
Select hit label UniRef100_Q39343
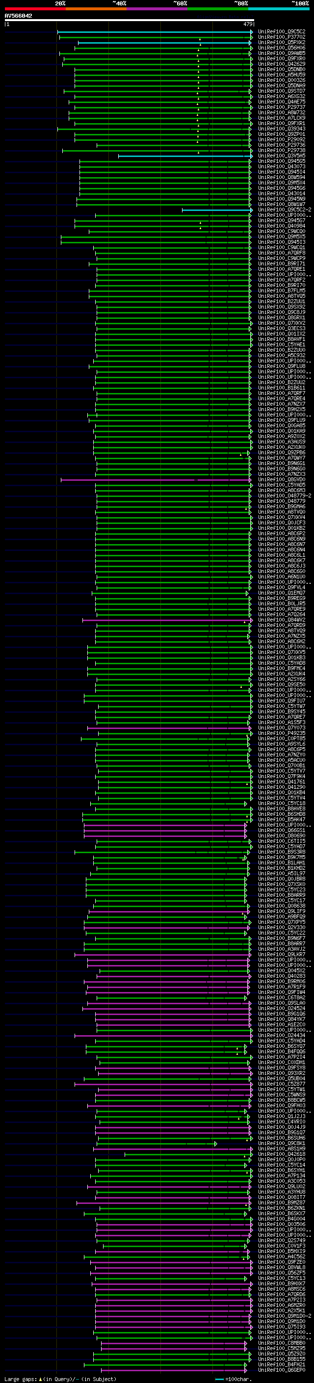[x=282, y=129]
